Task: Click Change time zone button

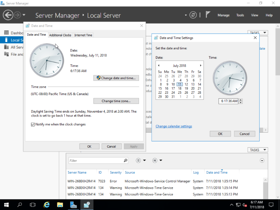Action: point(116,101)
